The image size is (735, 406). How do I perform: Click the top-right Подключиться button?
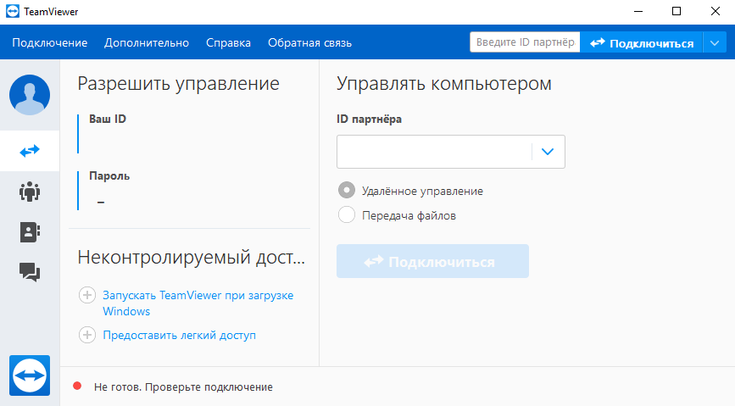[641, 43]
